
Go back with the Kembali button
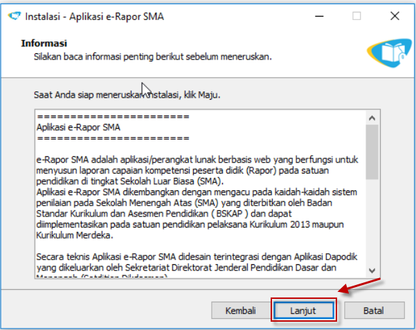click(241, 311)
